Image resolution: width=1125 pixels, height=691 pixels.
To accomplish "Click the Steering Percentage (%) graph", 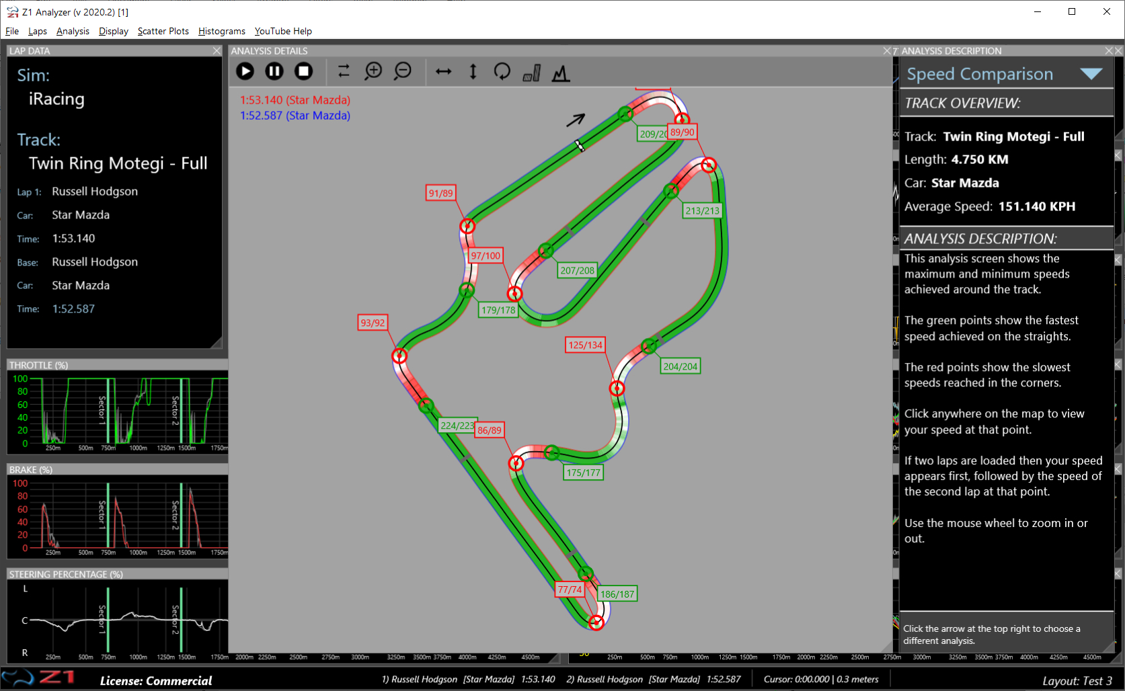I will (118, 622).
